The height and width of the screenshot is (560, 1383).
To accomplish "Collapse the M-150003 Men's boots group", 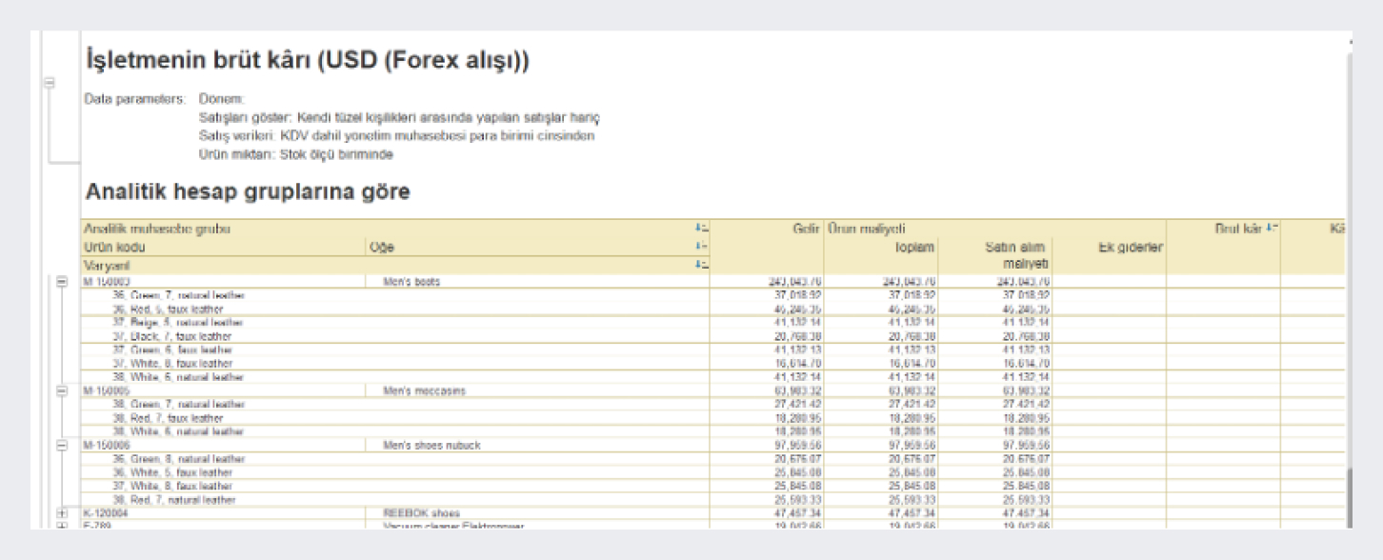I will pyautogui.click(x=63, y=282).
